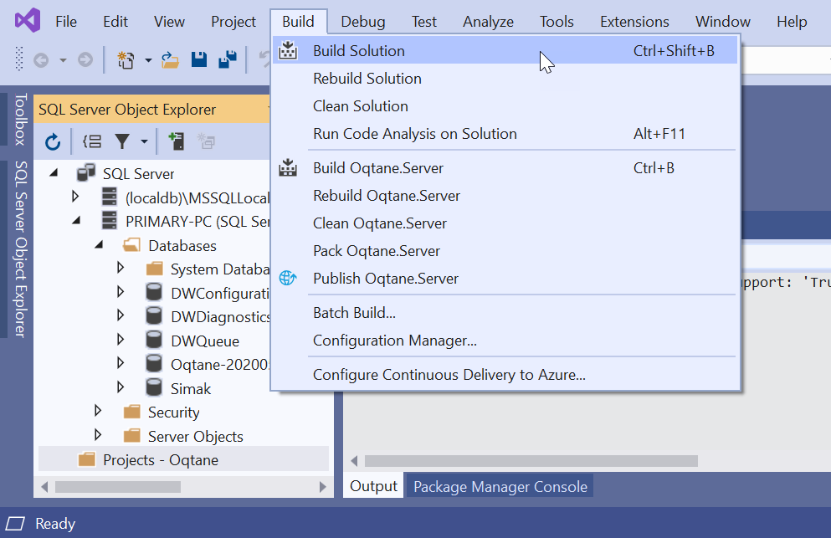Viewport: 831px width, 538px height.
Task: Click the status bar Ready rectangle icon
Action: [15, 524]
